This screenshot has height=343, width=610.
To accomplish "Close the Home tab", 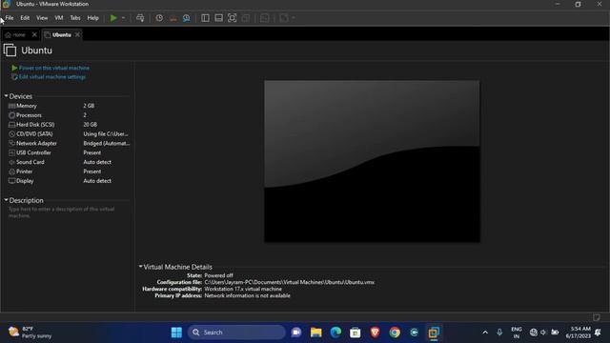I will tap(34, 35).
